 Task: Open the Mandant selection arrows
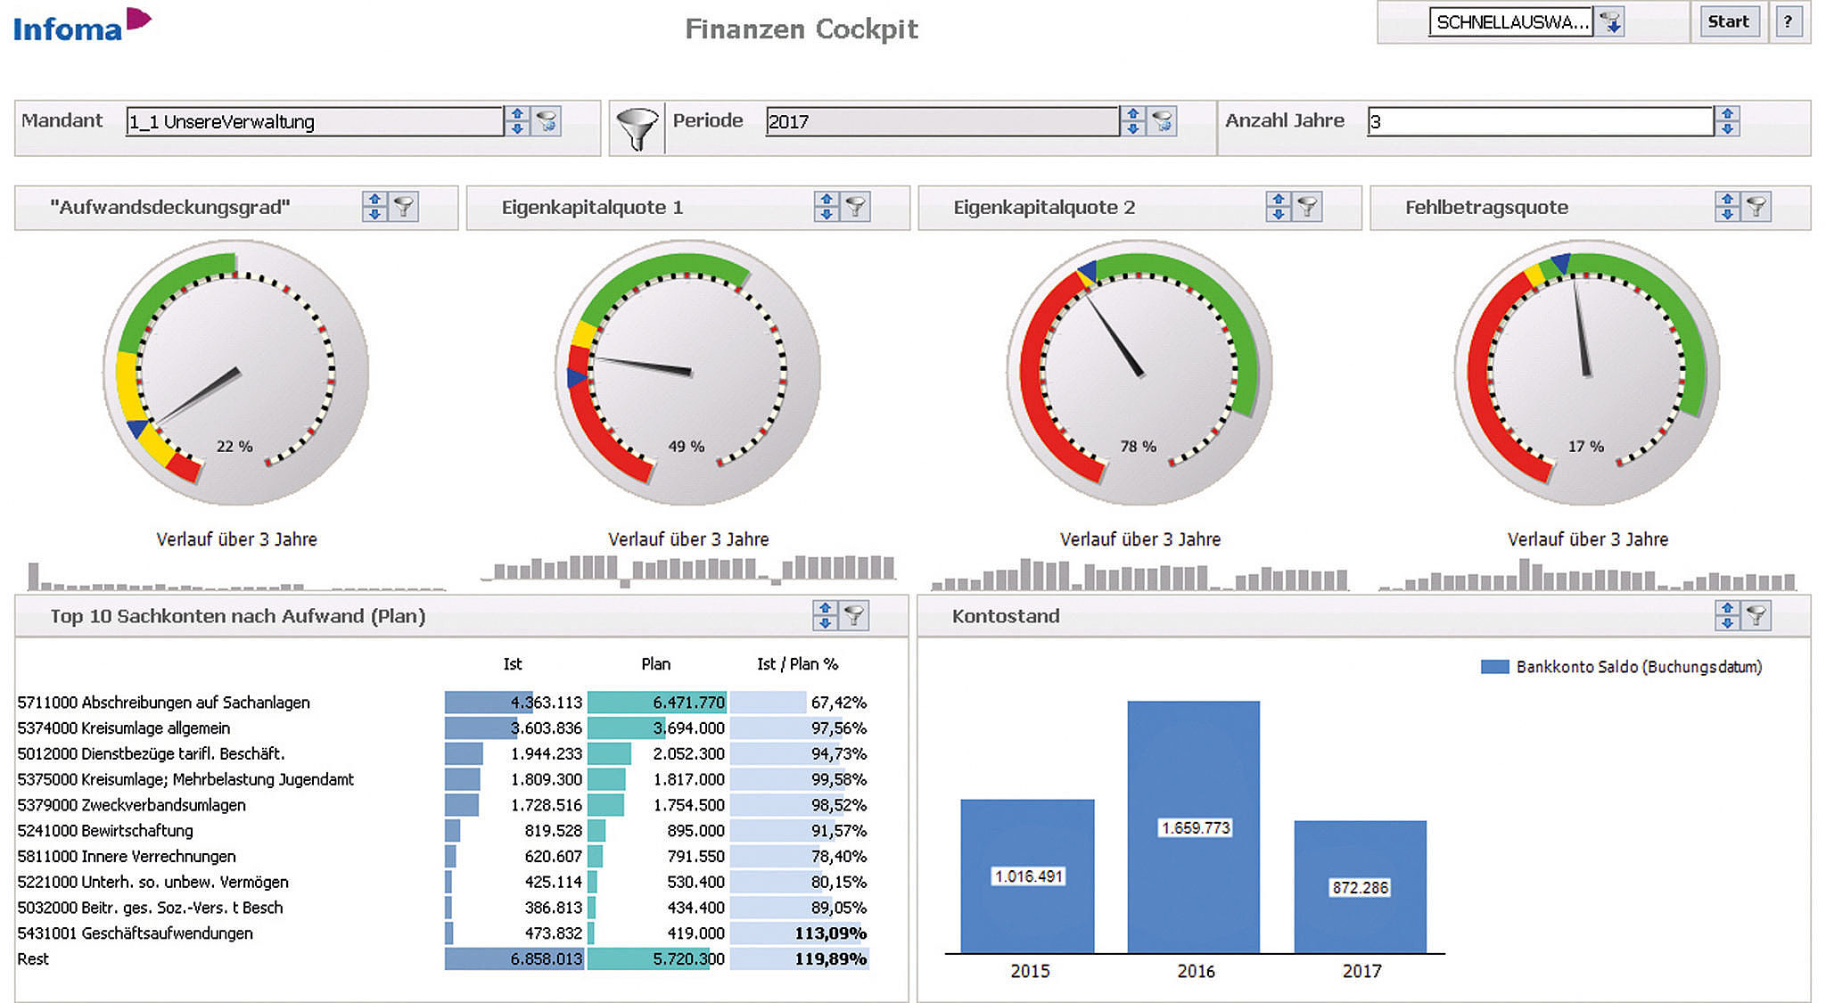point(517,121)
